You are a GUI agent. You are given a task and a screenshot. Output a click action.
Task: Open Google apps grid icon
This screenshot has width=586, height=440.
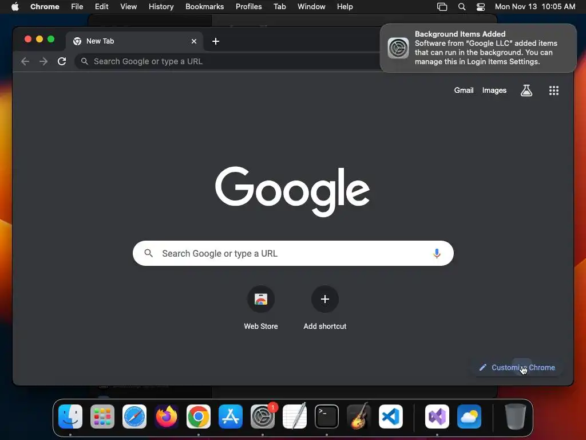click(553, 90)
